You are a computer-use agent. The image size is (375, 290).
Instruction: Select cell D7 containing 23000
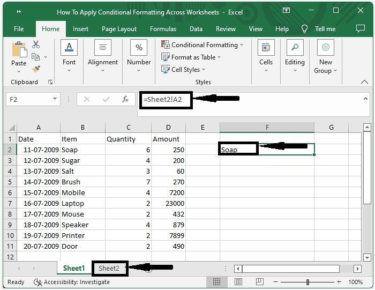(x=168, y=204)
